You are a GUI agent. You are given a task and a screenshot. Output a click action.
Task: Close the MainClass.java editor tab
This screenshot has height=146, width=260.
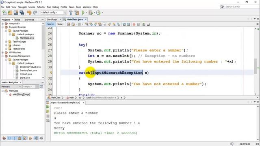pos(86,19)
